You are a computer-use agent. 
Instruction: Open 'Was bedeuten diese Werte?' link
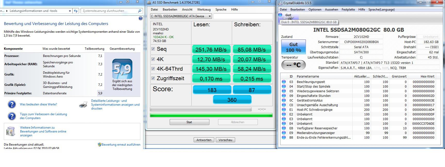coord(38,104)
